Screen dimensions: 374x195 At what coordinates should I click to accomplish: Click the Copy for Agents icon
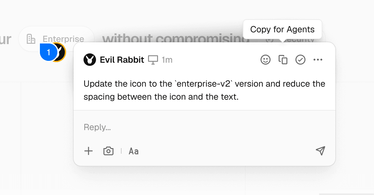tap(283, 60)
